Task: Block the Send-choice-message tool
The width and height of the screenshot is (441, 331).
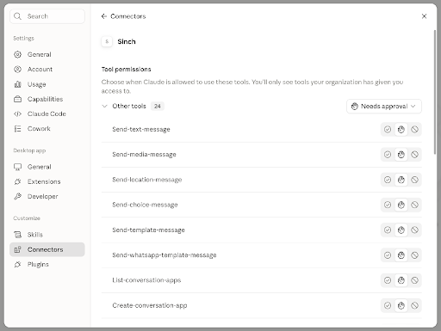Action: pyautogui.click(x=414, y=205)
